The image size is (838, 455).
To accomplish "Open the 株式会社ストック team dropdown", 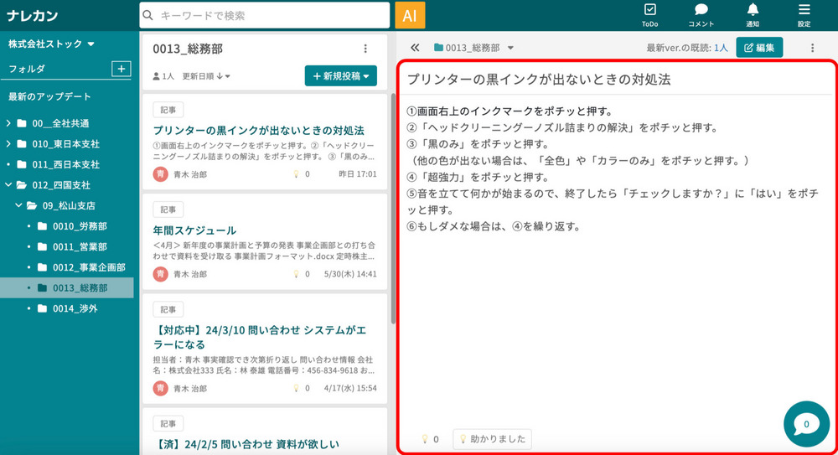I will point(51,44).
